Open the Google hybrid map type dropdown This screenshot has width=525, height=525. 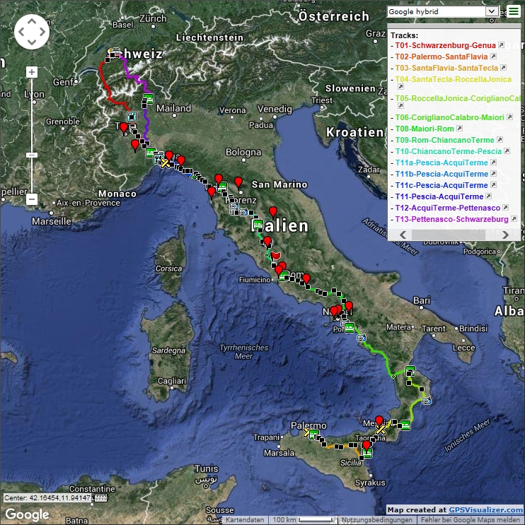tap(443, 11)
